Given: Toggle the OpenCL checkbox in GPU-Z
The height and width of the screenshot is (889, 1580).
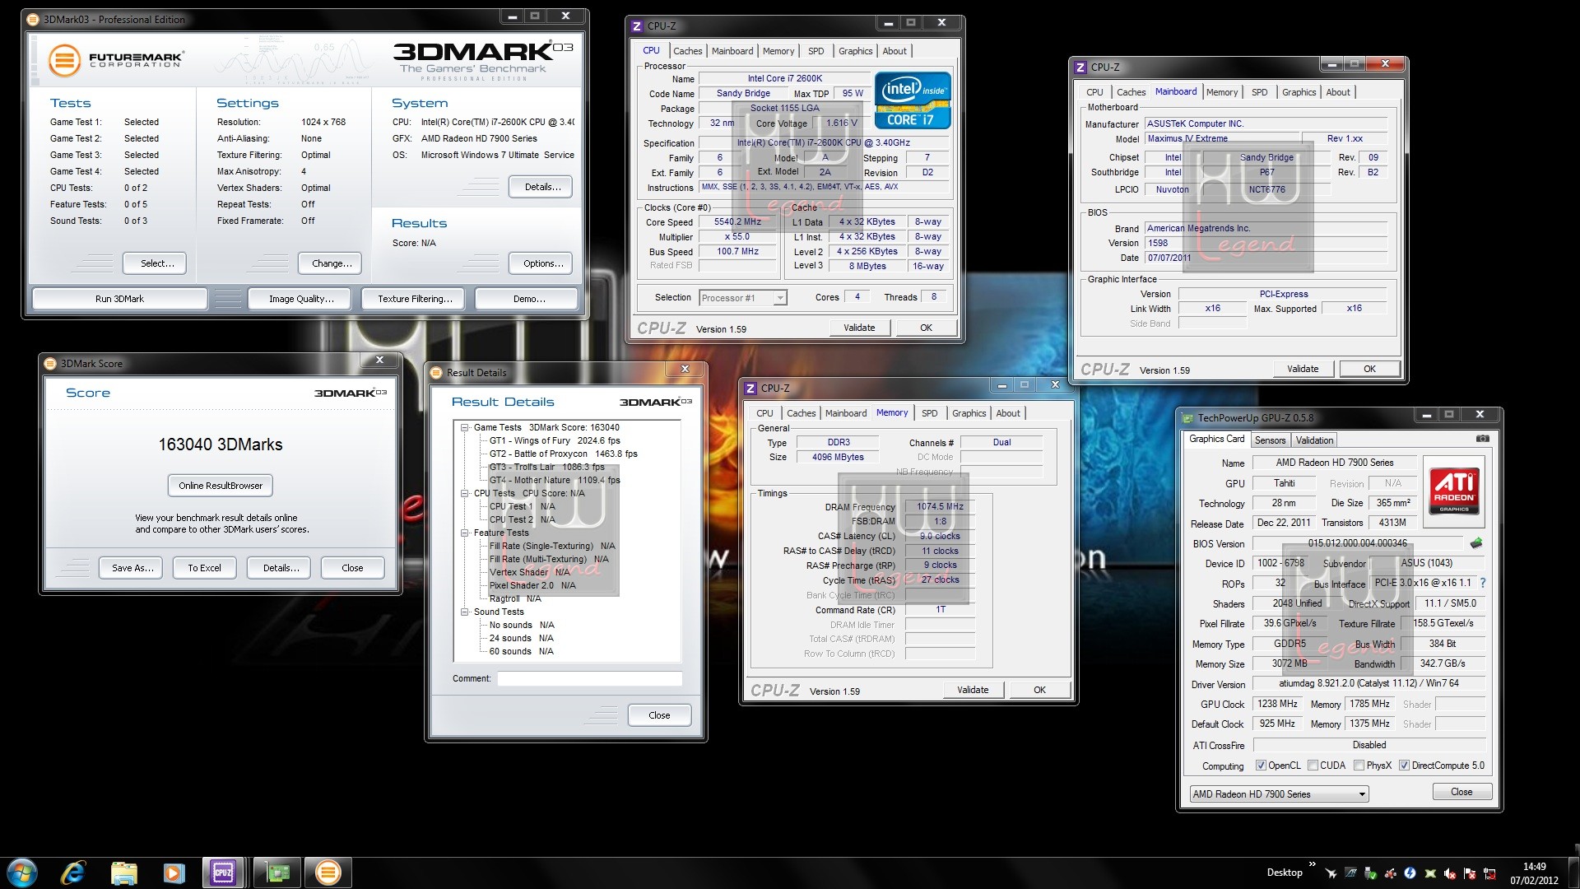Looking at the screenshot, I should (1261, 766).
